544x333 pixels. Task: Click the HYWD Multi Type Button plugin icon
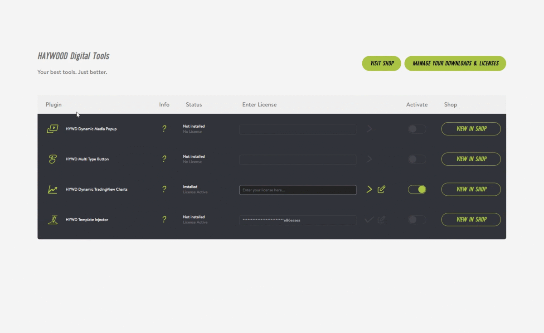pos(52,159)
